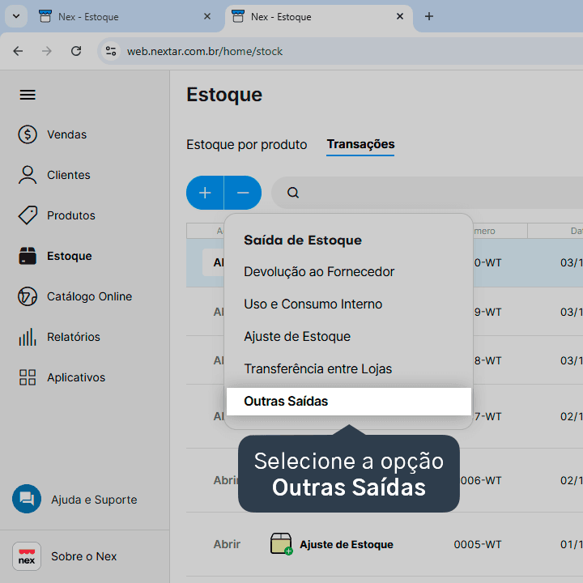This screenshot has width=583, height=583.
Task: Open the hamburger menu icon
Action: coord(28,95)
